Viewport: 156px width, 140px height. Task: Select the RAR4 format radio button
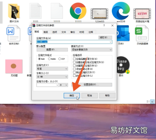pos(49,59)
